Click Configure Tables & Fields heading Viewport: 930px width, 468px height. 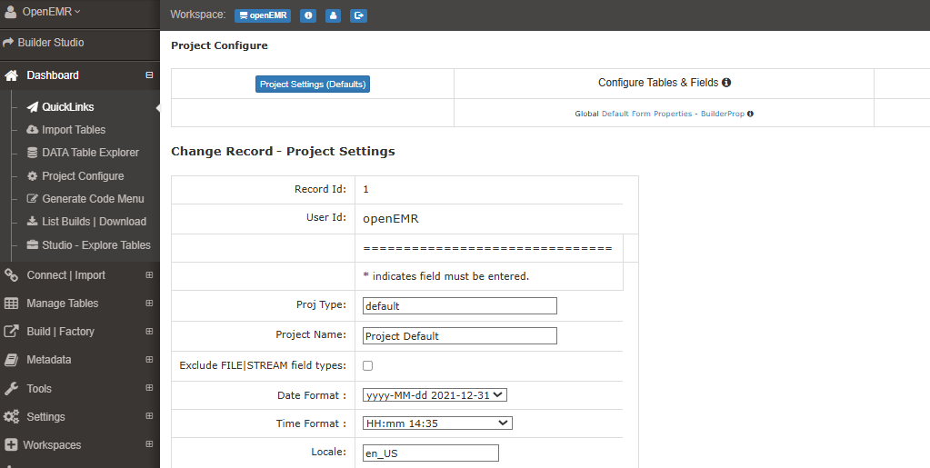(658, 83)
